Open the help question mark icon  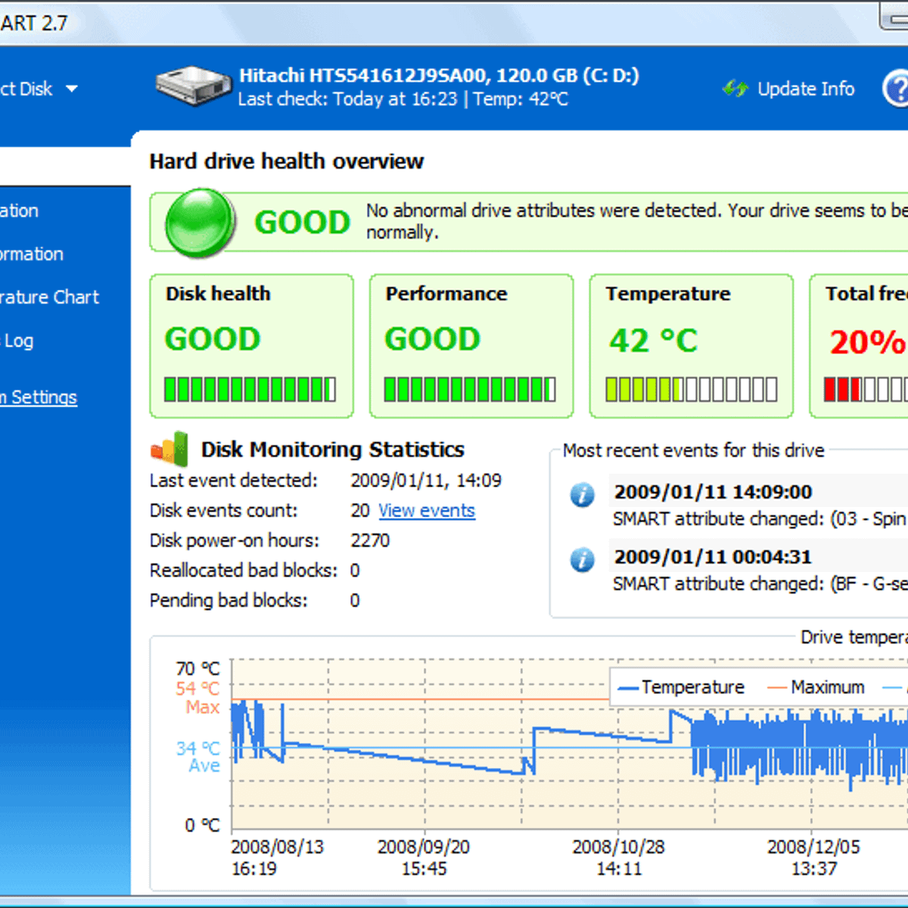click(x=896, y=89)
